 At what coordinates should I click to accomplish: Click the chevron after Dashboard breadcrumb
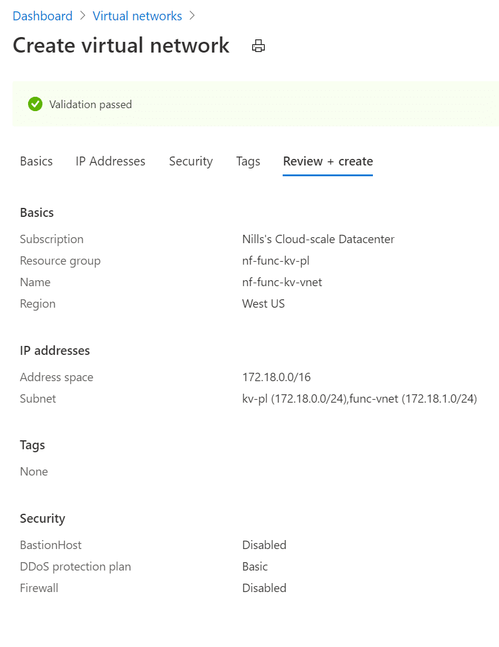coord(83,16)
